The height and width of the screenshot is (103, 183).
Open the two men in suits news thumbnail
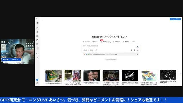(92, 76)
